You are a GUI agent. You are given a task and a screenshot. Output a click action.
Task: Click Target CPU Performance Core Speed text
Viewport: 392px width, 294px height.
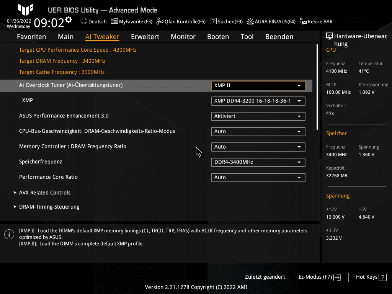click(x=77, y=50)
